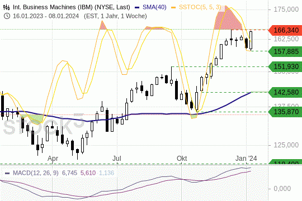
Task: Click the Int. Business Machines (IBM) title
Action: [54, 7]
